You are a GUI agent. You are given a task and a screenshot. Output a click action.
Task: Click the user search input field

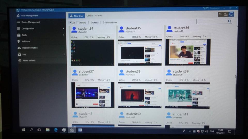tap(212, 21)
